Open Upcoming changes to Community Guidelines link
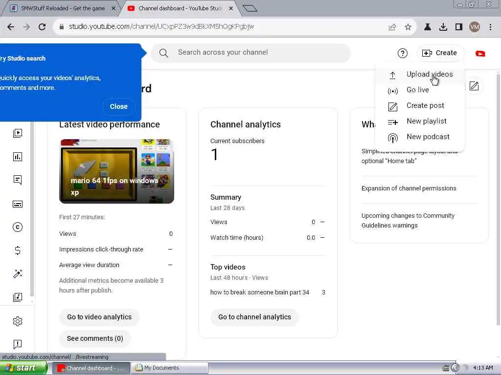501x375 pixels. point(408,220)
